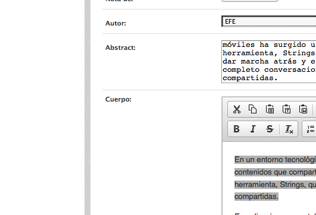
Task: Click the Abstract label
Action: pos(121,48)
